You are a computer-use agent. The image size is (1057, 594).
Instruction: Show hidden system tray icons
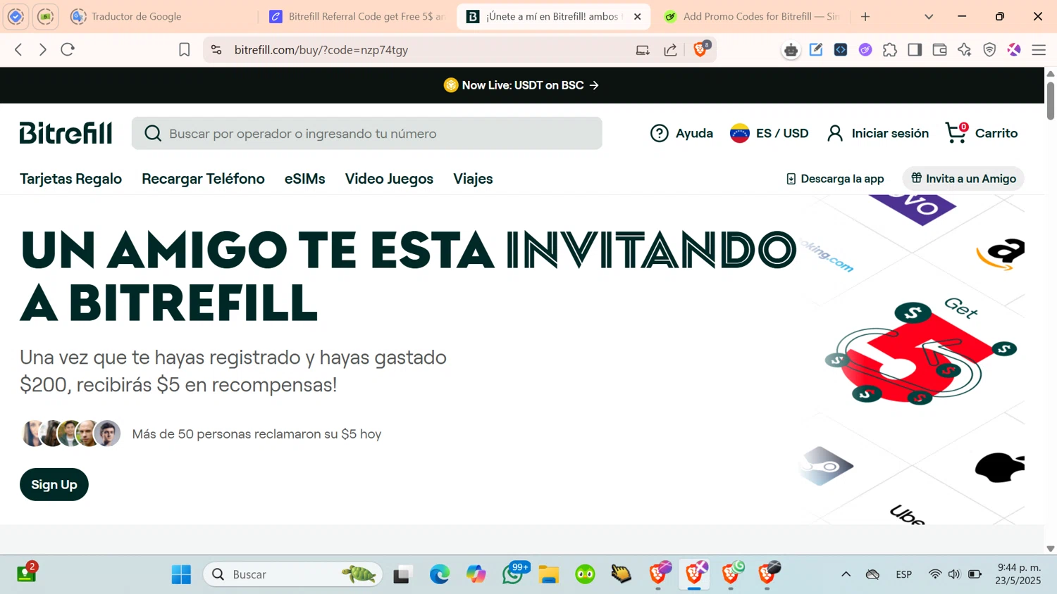click(846, 574)
